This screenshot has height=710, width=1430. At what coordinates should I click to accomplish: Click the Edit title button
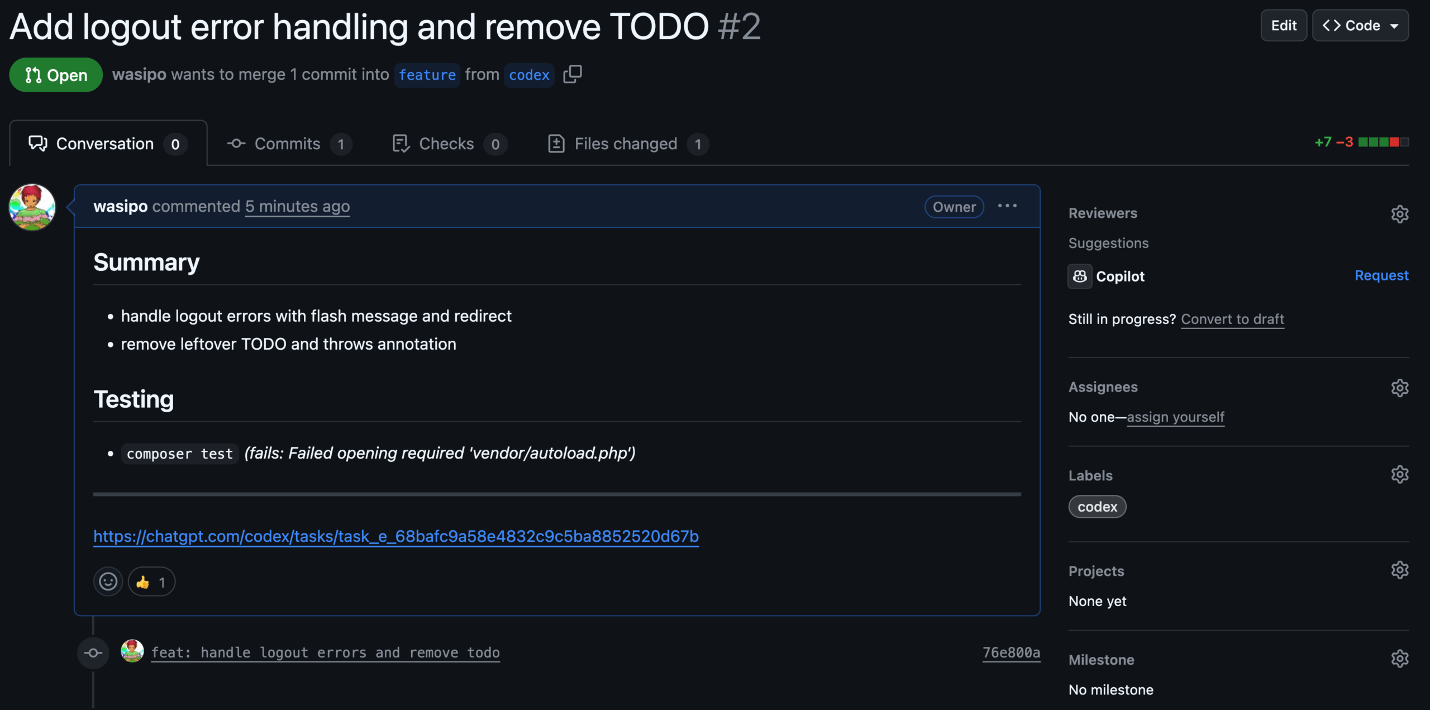(x=1284, y=26)
